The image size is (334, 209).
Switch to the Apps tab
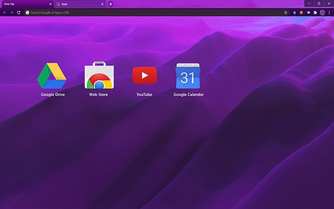point(80,4)
